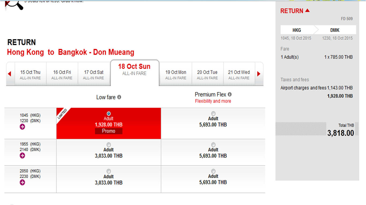Click the HKG origin box in summary
Screen dimensions: 366x205
(x=297, y=30)
